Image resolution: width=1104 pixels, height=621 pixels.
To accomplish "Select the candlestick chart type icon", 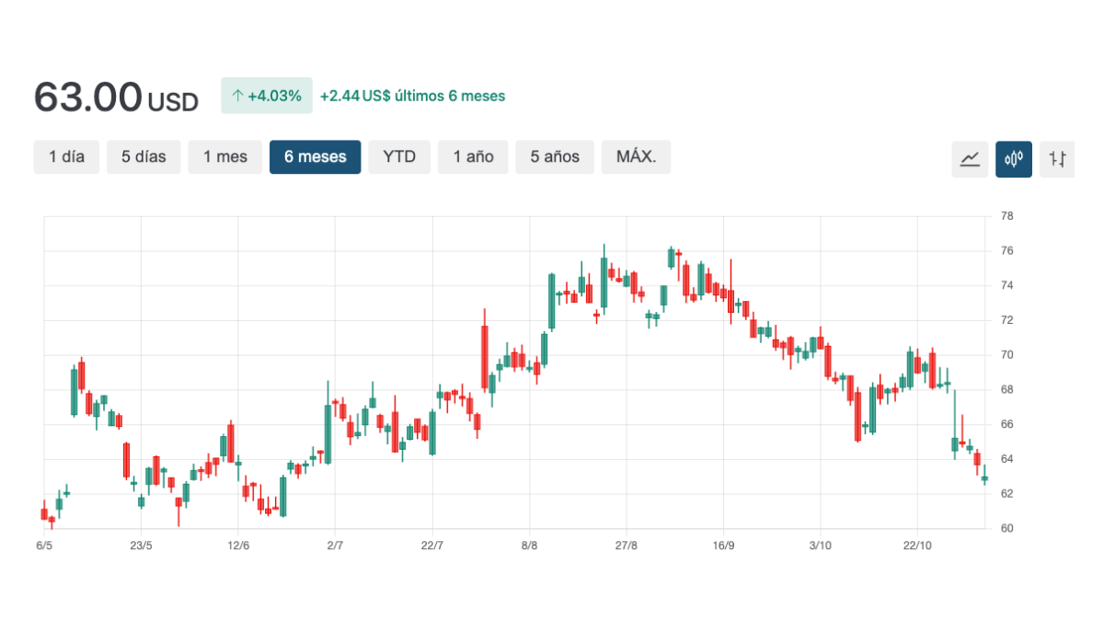I will pyautogui.click(x=1014, y=158).
